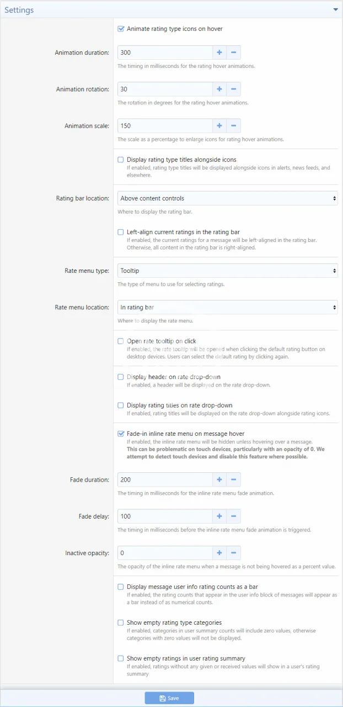Uncheck Fade-in inline rate menu on message hover
The image size is (343, 707).
pos(121,434)
